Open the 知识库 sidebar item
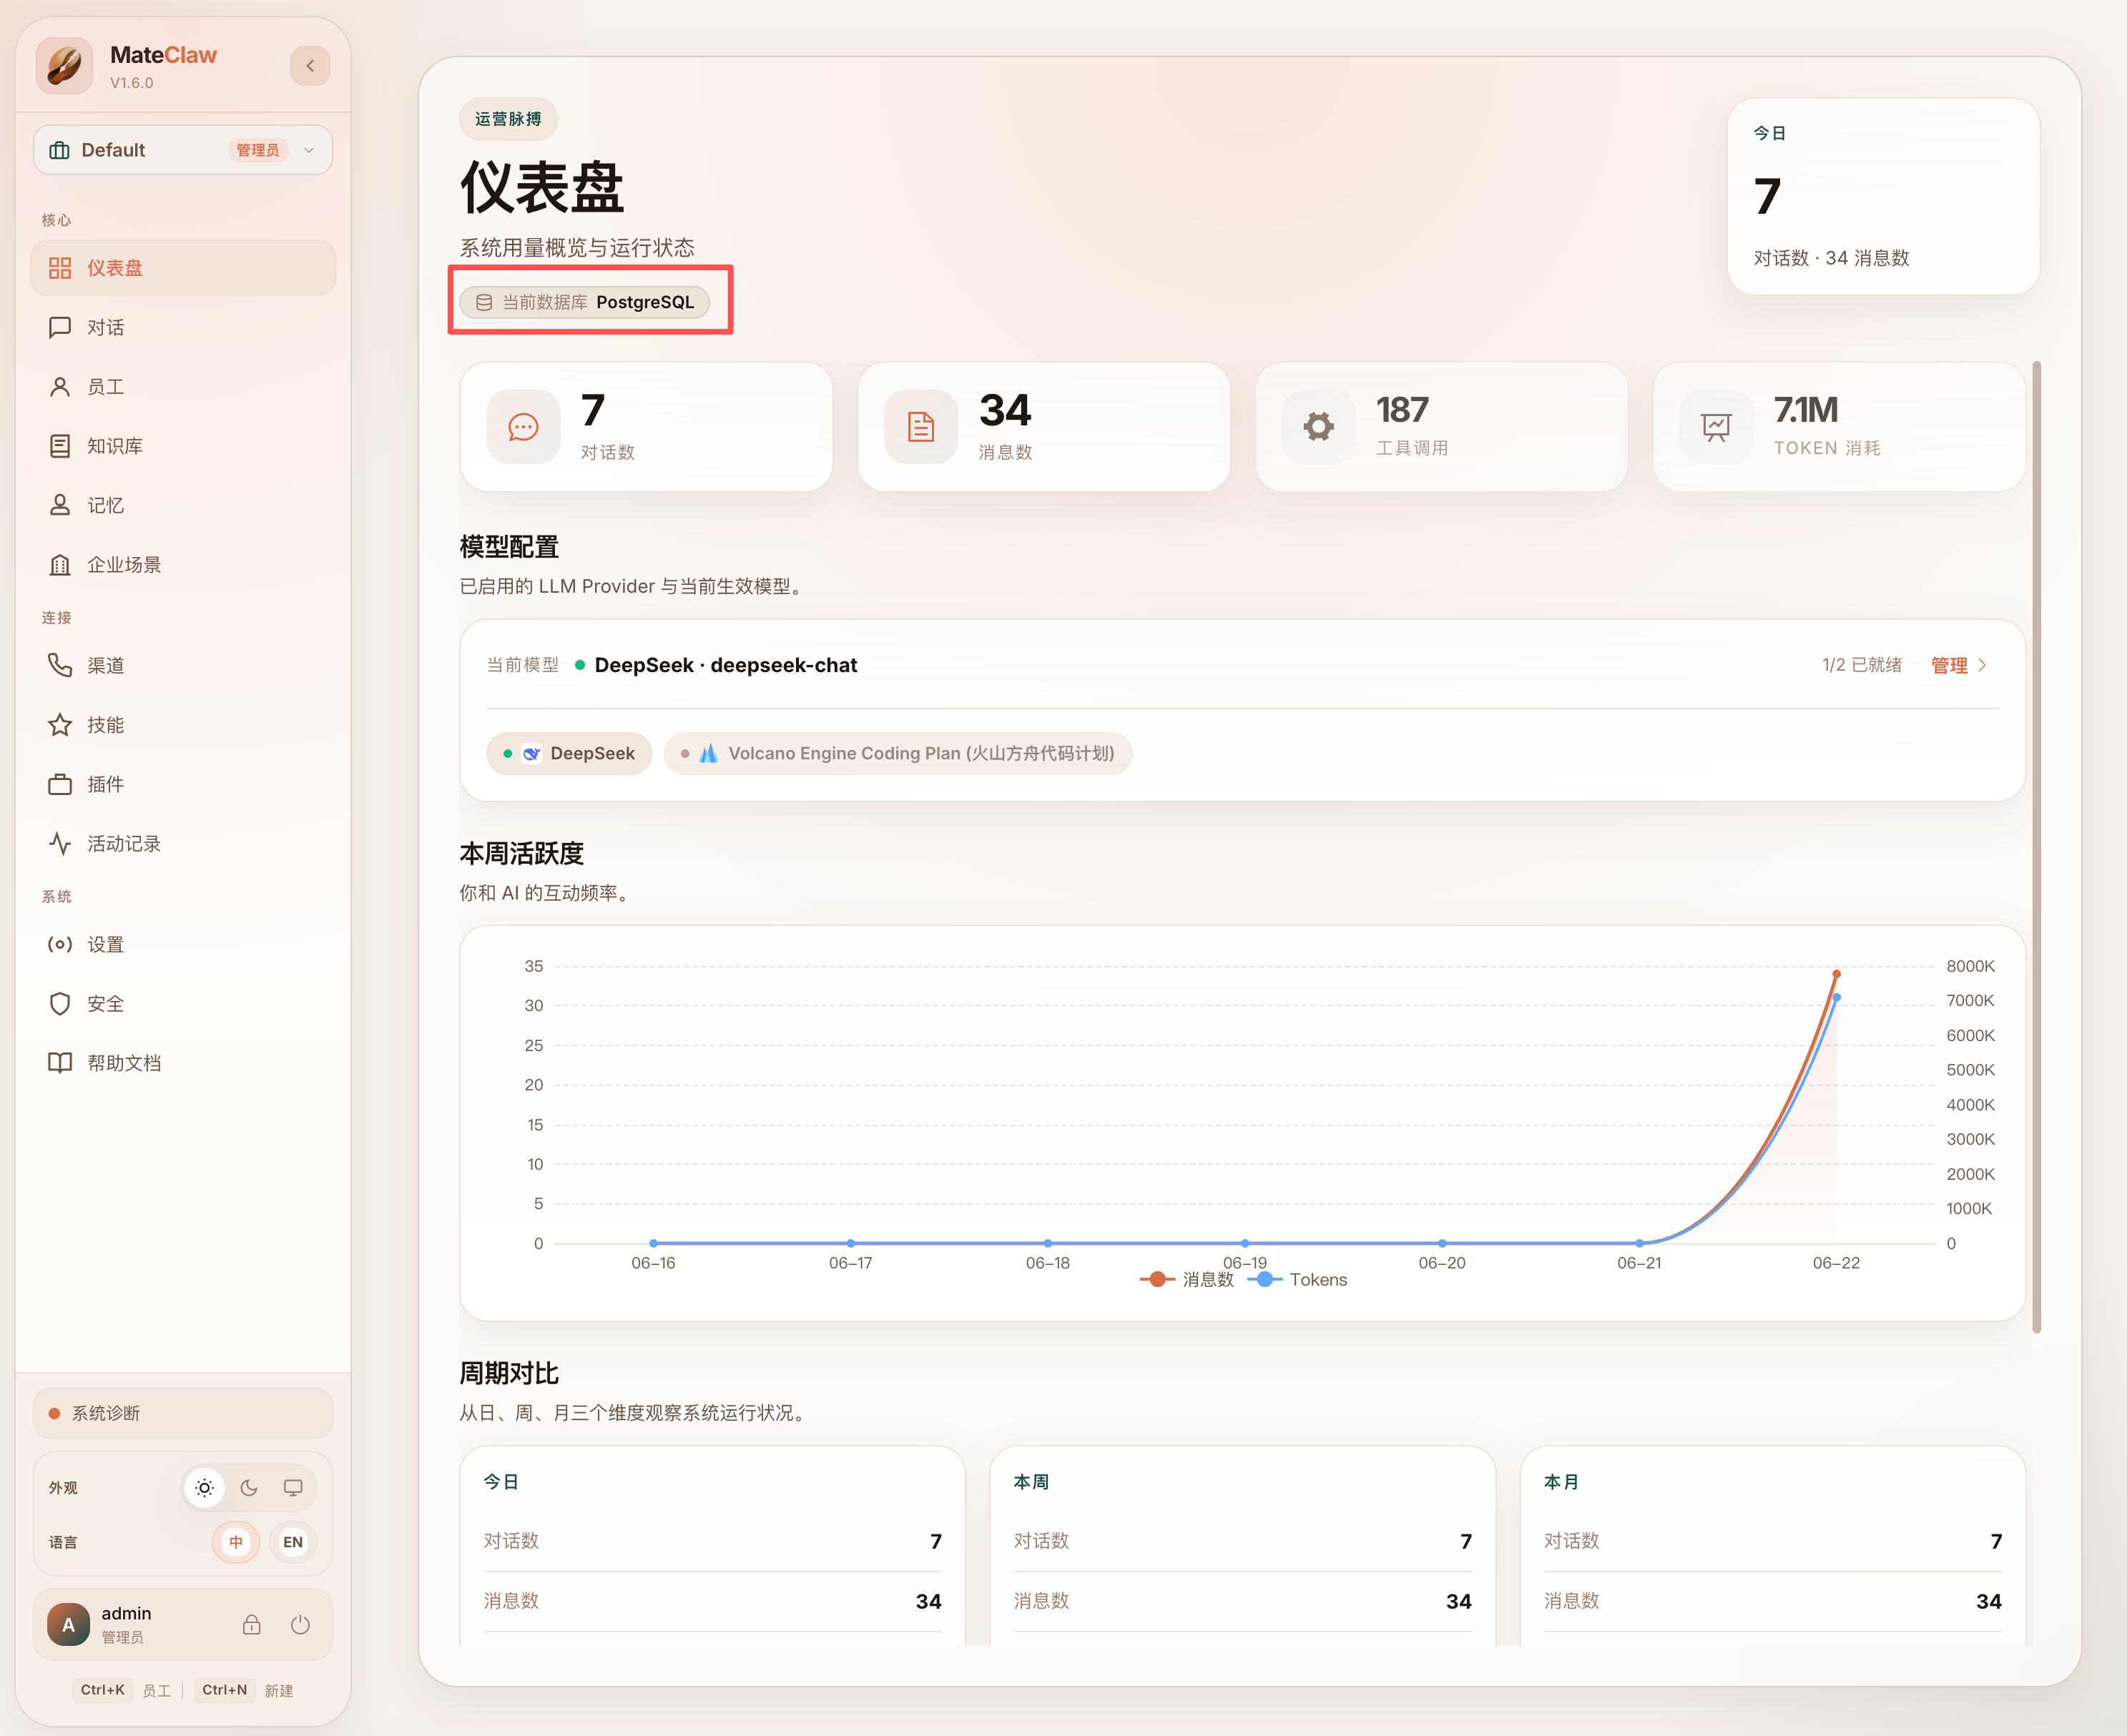Screen dimensions: 2127x1736 tap(183, 446)
